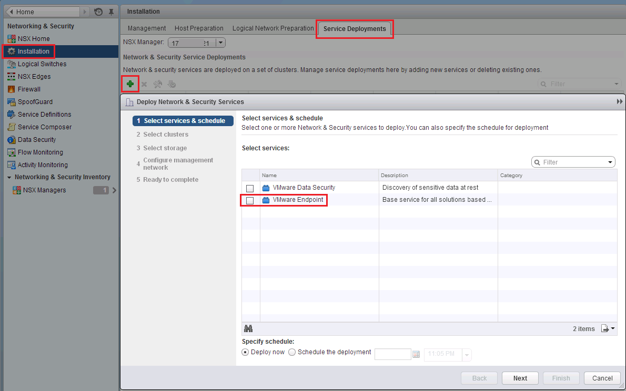Go to step 1 Select services & schedule

click(x=183, y=121)
